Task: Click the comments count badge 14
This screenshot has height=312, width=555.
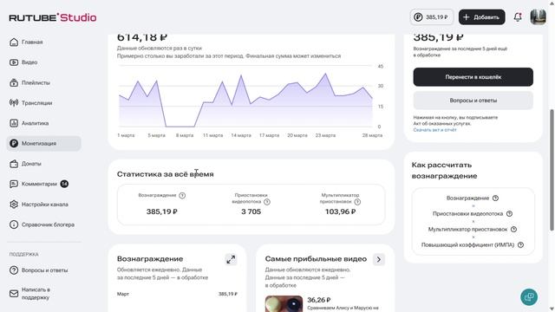Action: point(64,184)
